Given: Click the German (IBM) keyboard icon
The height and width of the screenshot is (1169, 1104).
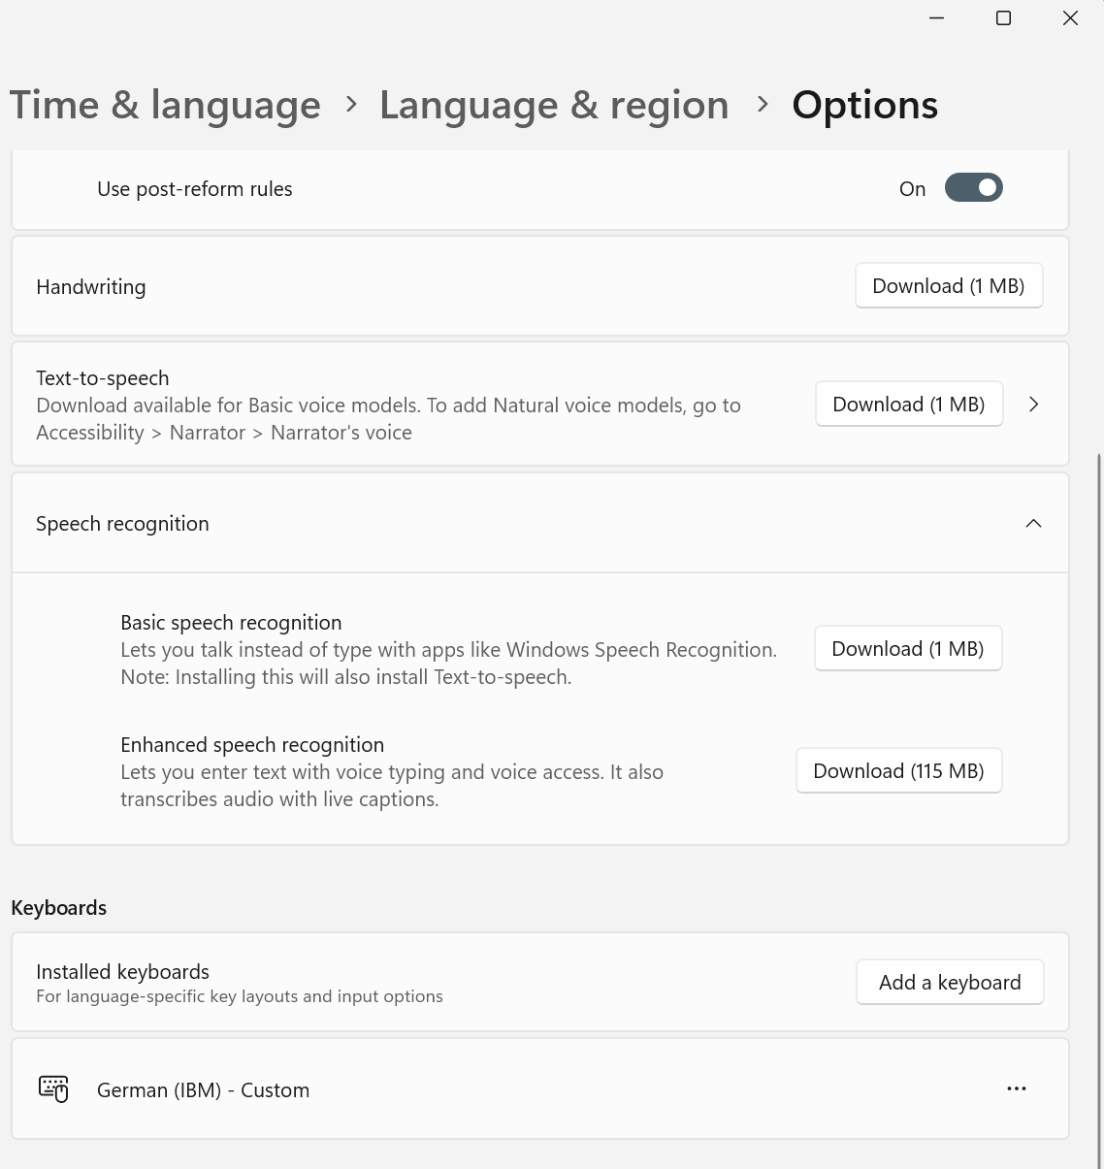Looking at the screenshot, I should (53, 1088).
